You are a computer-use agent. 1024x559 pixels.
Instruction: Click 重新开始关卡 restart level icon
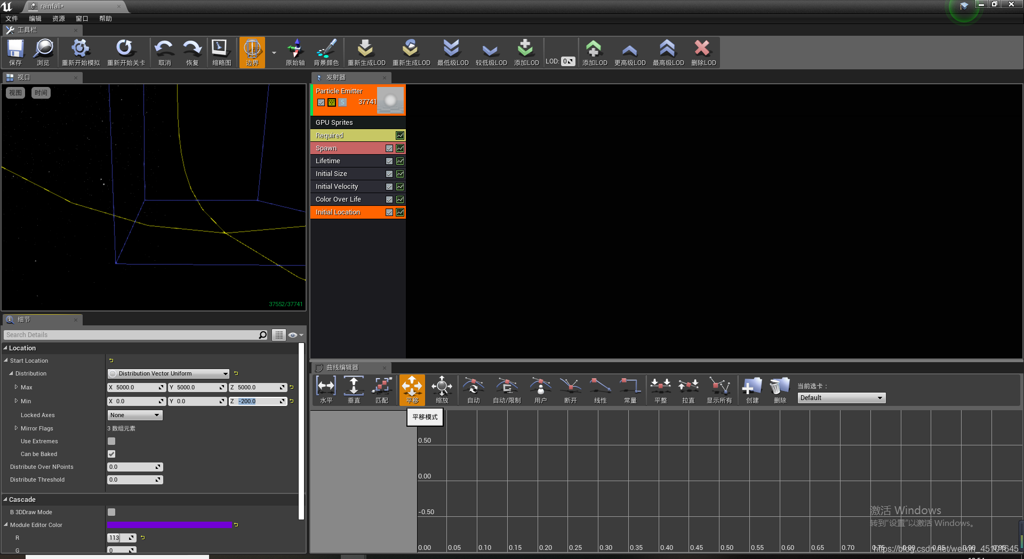[126, 52]
